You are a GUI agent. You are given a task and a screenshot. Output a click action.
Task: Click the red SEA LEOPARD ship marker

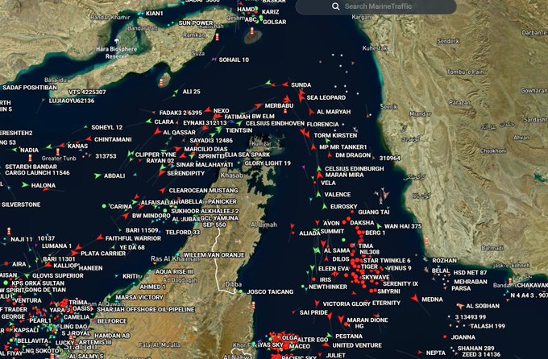[299, 97]
